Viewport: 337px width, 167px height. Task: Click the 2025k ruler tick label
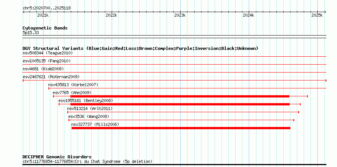(x=317, y=15)
